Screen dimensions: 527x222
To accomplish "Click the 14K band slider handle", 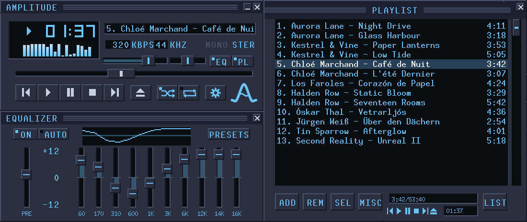I will (x=219, y=154).
